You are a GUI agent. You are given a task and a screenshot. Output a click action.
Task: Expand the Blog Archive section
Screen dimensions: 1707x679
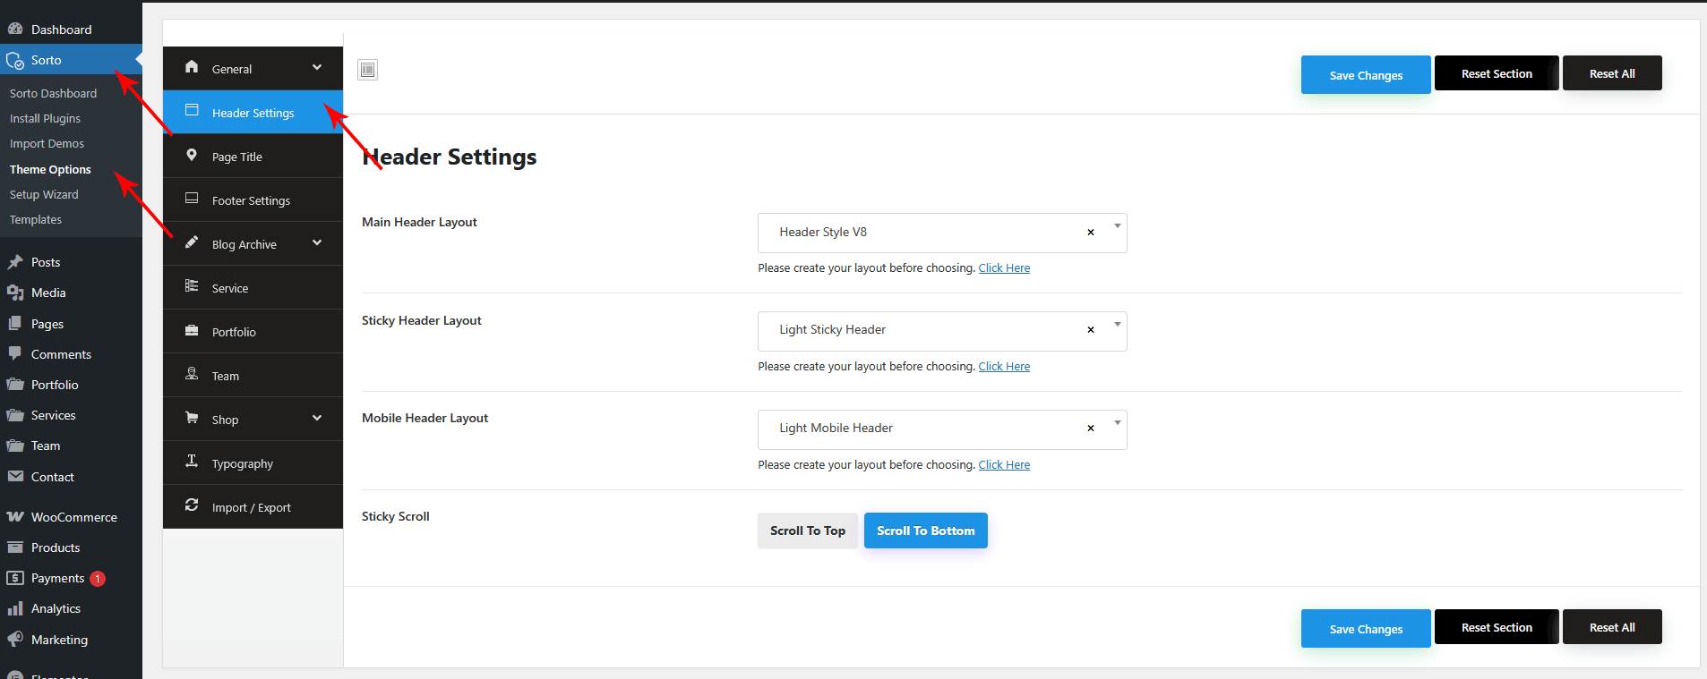tap(317, 243)
